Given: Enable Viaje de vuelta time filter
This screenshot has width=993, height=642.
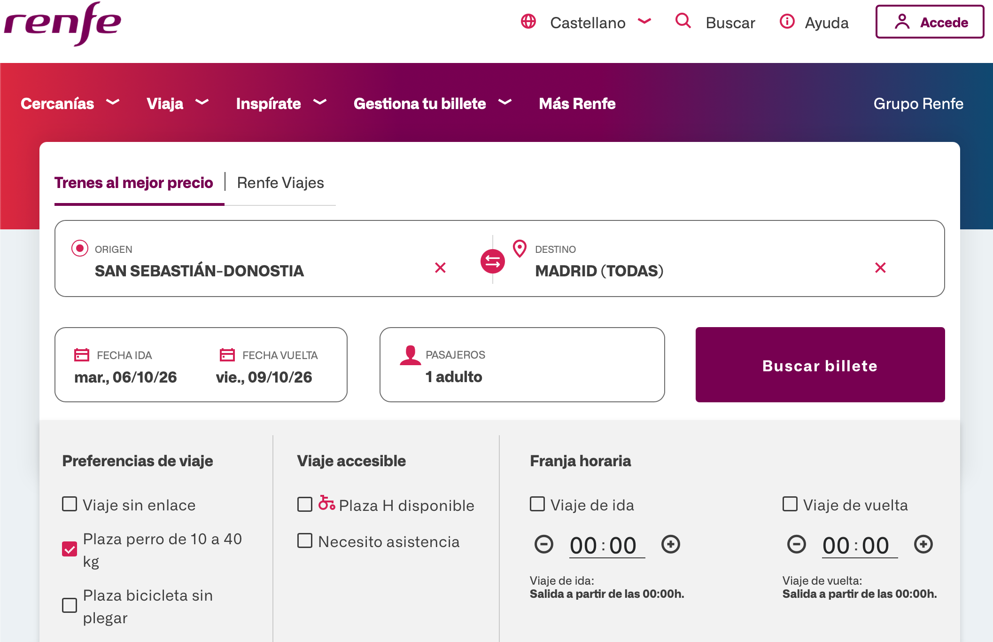Looking at the screenshot, I should [790, 504].
